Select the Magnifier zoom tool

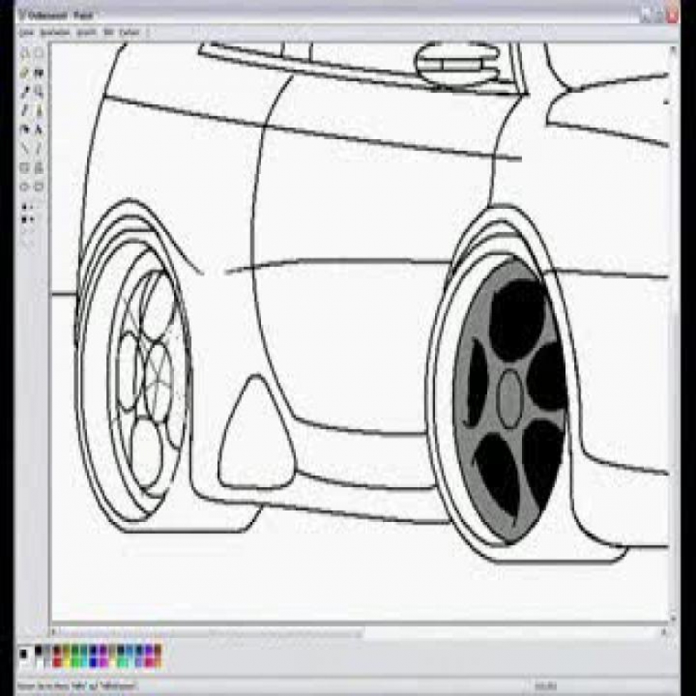coord(39,91)
